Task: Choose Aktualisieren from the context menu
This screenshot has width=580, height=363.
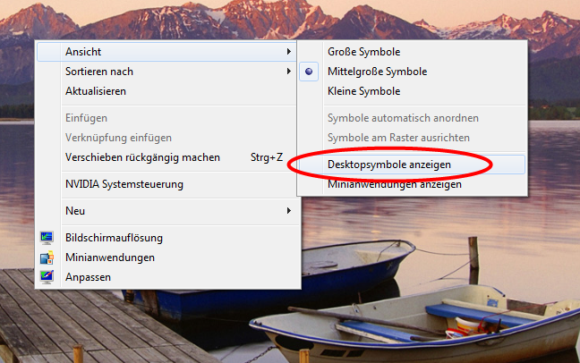Action: point(166,91)
